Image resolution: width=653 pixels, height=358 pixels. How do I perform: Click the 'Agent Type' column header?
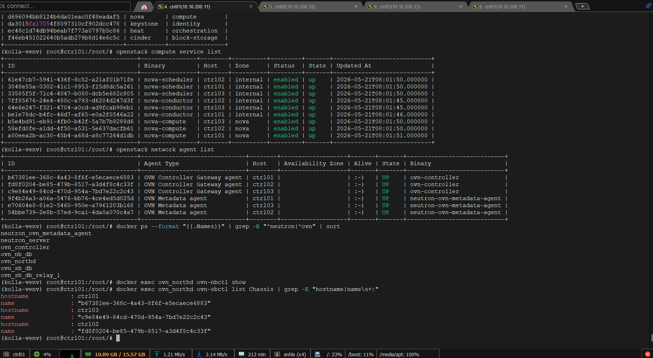pos(162,163)
